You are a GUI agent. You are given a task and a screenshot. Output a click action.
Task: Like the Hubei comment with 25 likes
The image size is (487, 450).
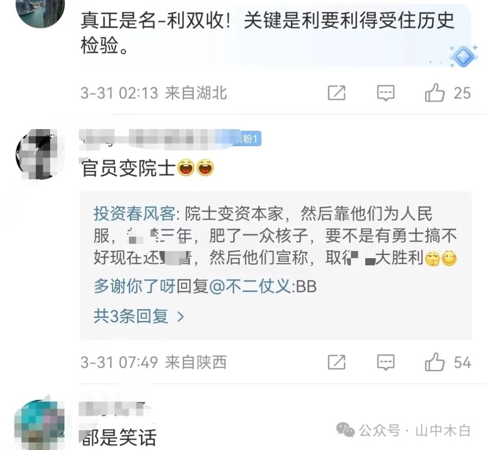[x=435, y=93]
